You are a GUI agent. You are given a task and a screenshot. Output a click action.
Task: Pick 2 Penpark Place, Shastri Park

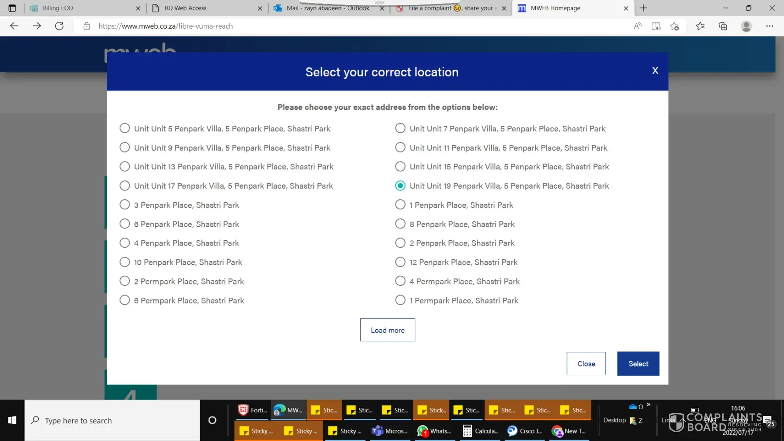coord(400,243)
